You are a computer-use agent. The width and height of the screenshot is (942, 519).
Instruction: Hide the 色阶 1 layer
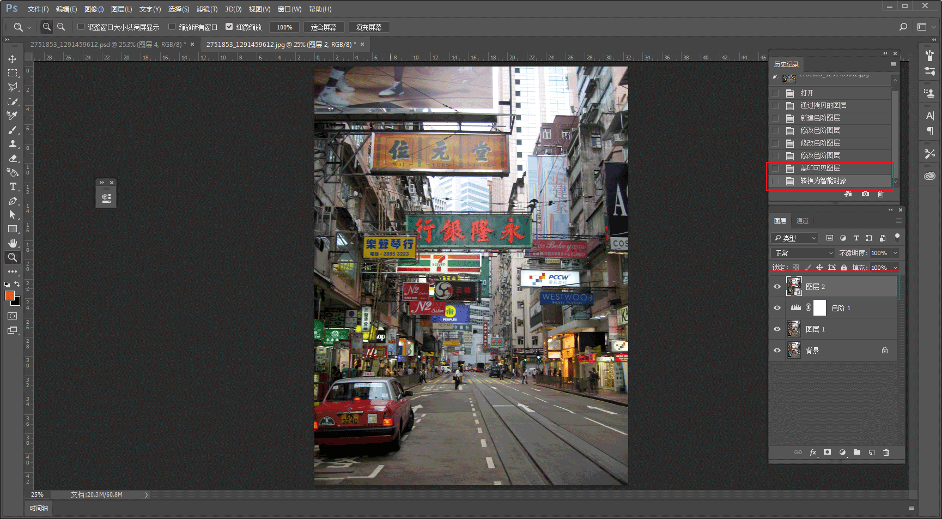click(x=777, y=308)
